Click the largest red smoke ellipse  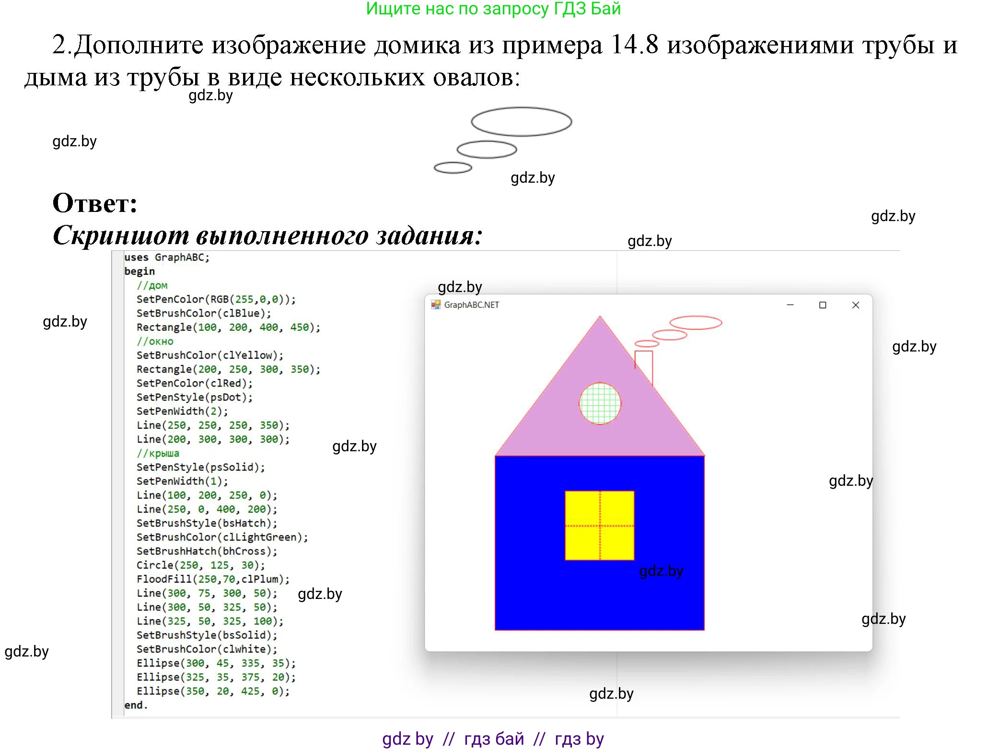click(696, 323)
